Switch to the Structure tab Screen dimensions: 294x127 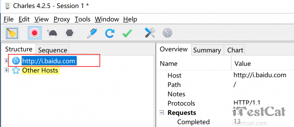click(19, 49)
